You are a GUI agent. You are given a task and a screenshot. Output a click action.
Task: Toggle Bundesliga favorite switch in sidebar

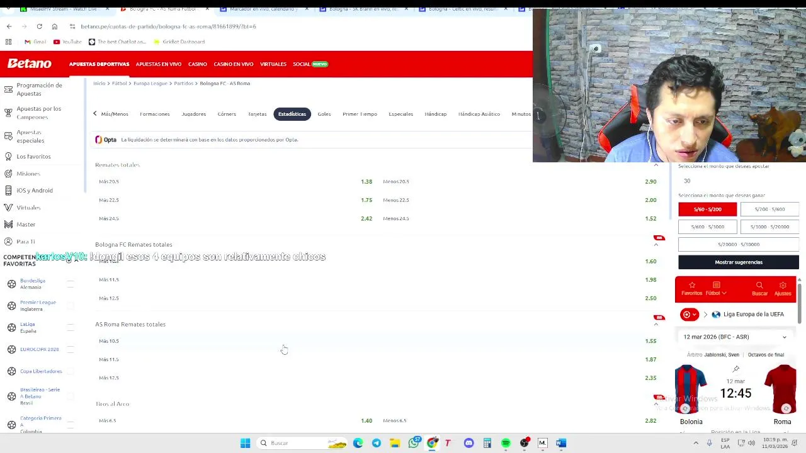click(71, 284)
